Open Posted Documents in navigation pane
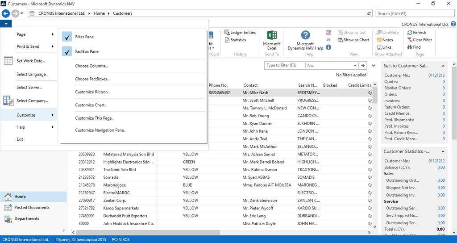The width and height of the screenshot is (457, 243). click(33, 207)
